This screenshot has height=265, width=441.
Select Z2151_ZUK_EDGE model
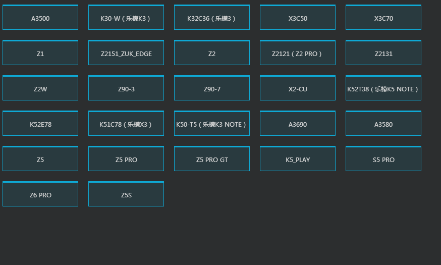tap(126, 53)
